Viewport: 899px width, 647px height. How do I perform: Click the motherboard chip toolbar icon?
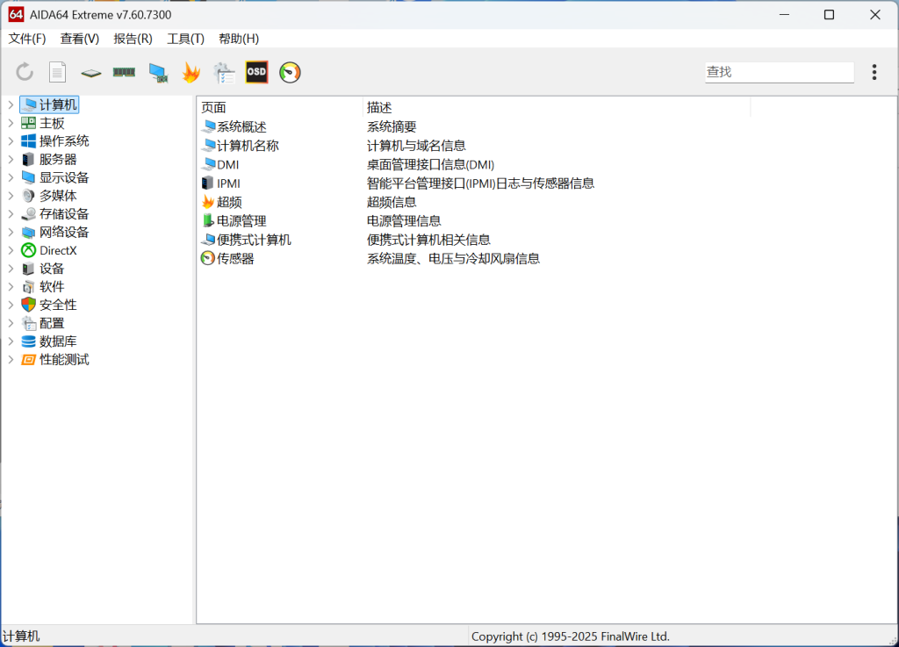90,73
